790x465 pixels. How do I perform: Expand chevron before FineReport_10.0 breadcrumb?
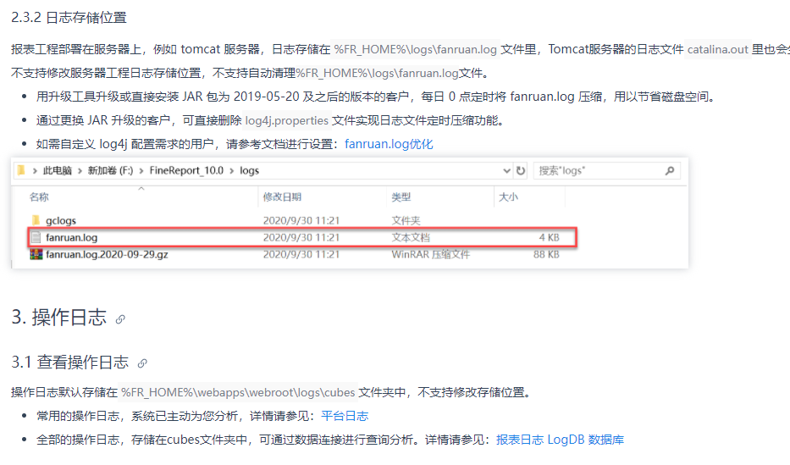click(x=141, y=171)
